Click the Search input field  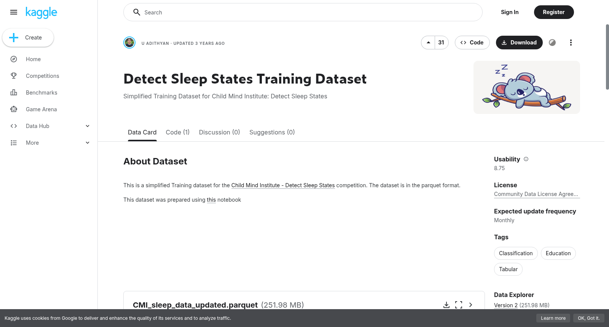click(303, 12)
